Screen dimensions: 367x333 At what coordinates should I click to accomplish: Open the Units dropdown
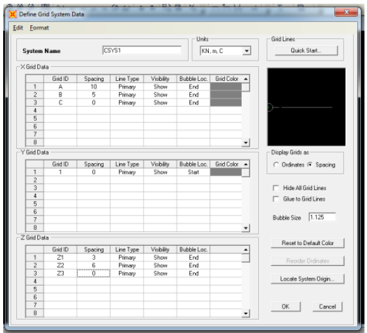click(247, 51)
